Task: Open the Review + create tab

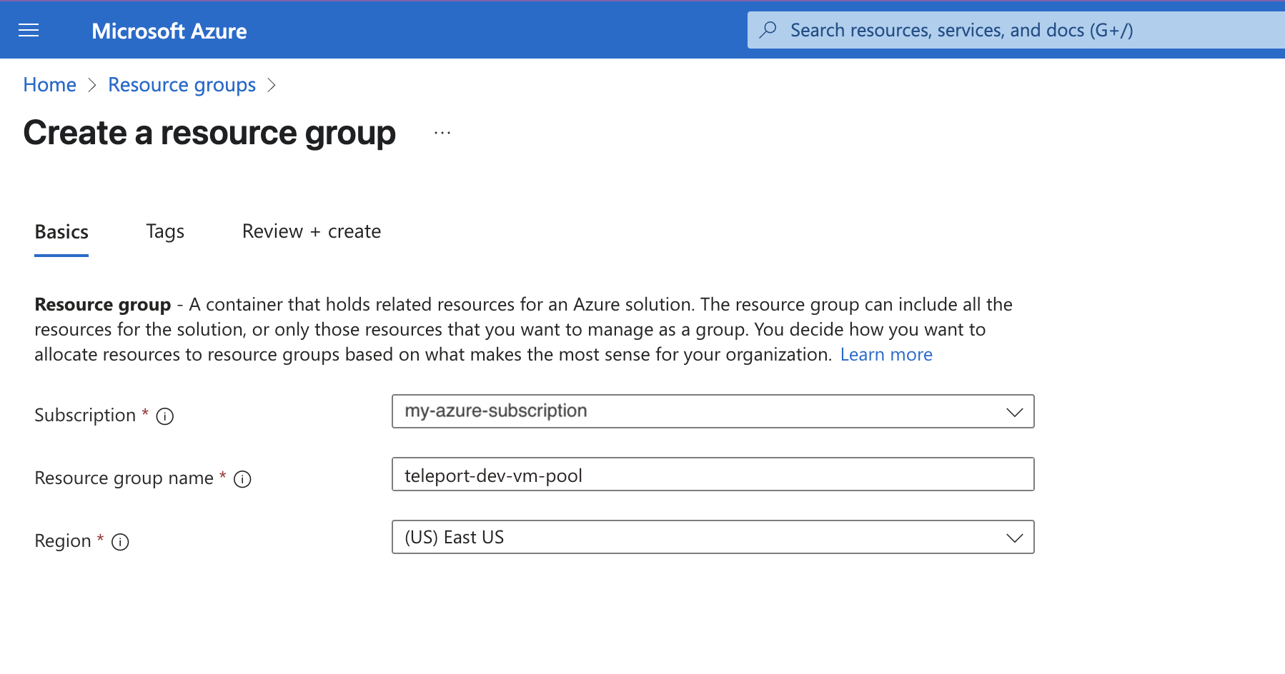Action: tap(311, 231)
